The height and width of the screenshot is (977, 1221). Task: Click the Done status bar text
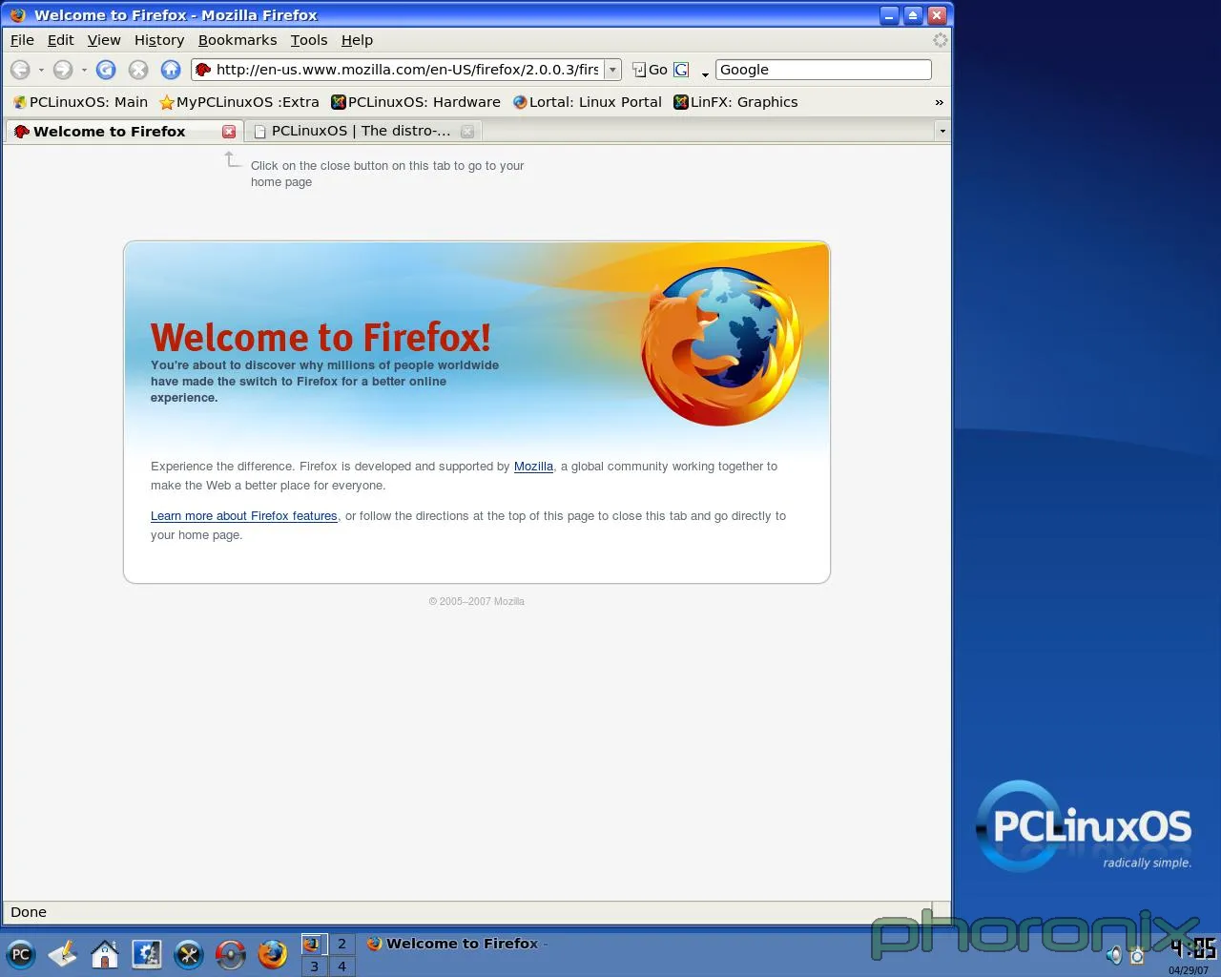pos(29,912)
